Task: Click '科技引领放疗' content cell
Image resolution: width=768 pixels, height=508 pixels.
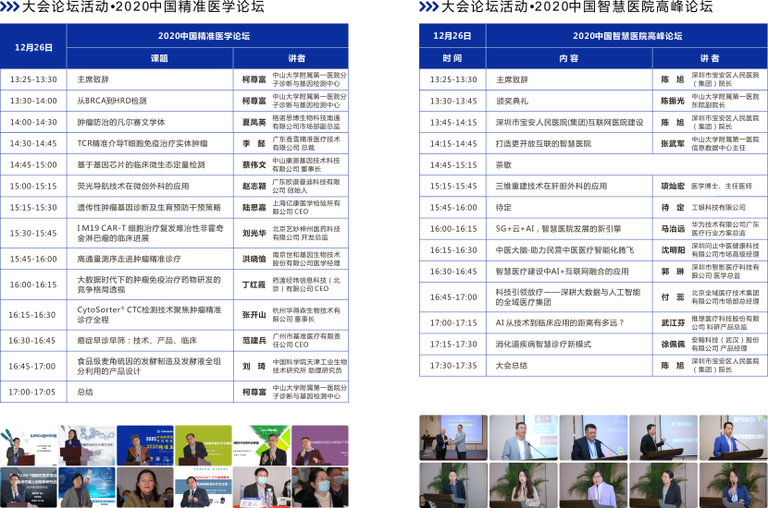Action: click(x=569, y=297)
